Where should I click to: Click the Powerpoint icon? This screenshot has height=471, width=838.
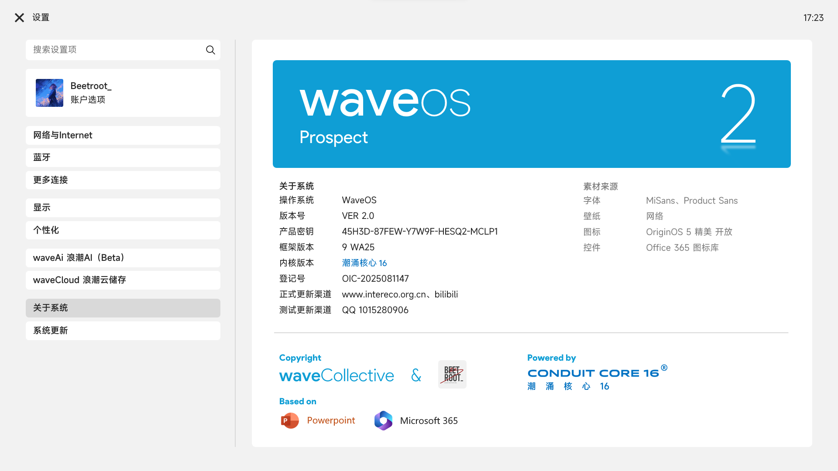tap(289, 420)
